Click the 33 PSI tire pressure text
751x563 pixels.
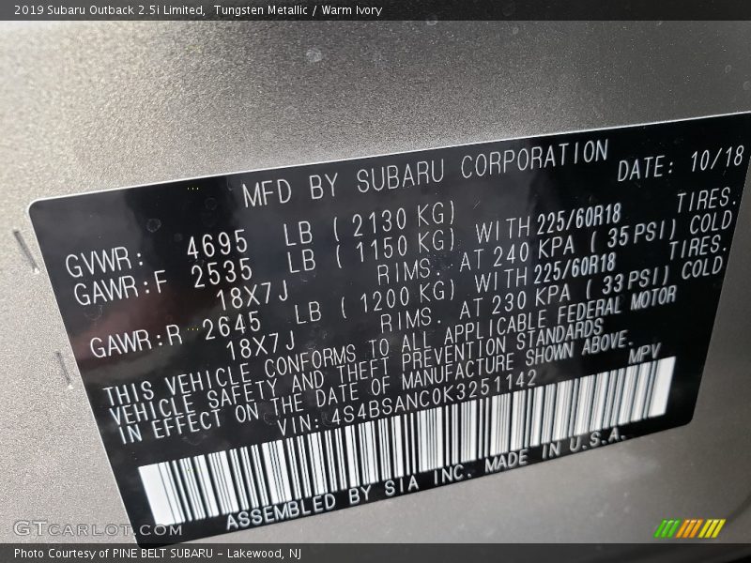[x=628, y=282]
